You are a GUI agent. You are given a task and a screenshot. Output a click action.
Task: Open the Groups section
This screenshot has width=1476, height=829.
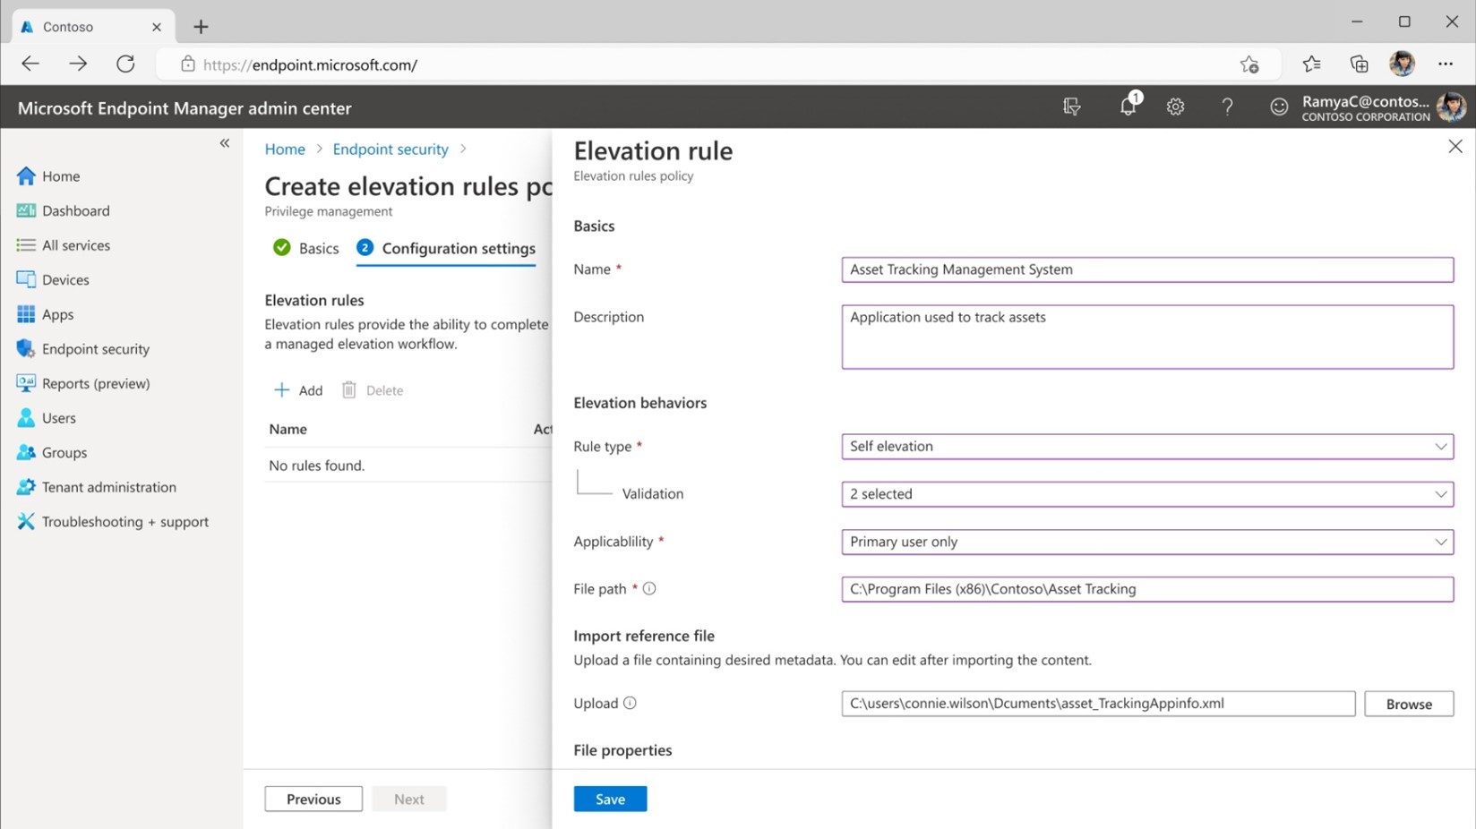click(x=63, y=452)
